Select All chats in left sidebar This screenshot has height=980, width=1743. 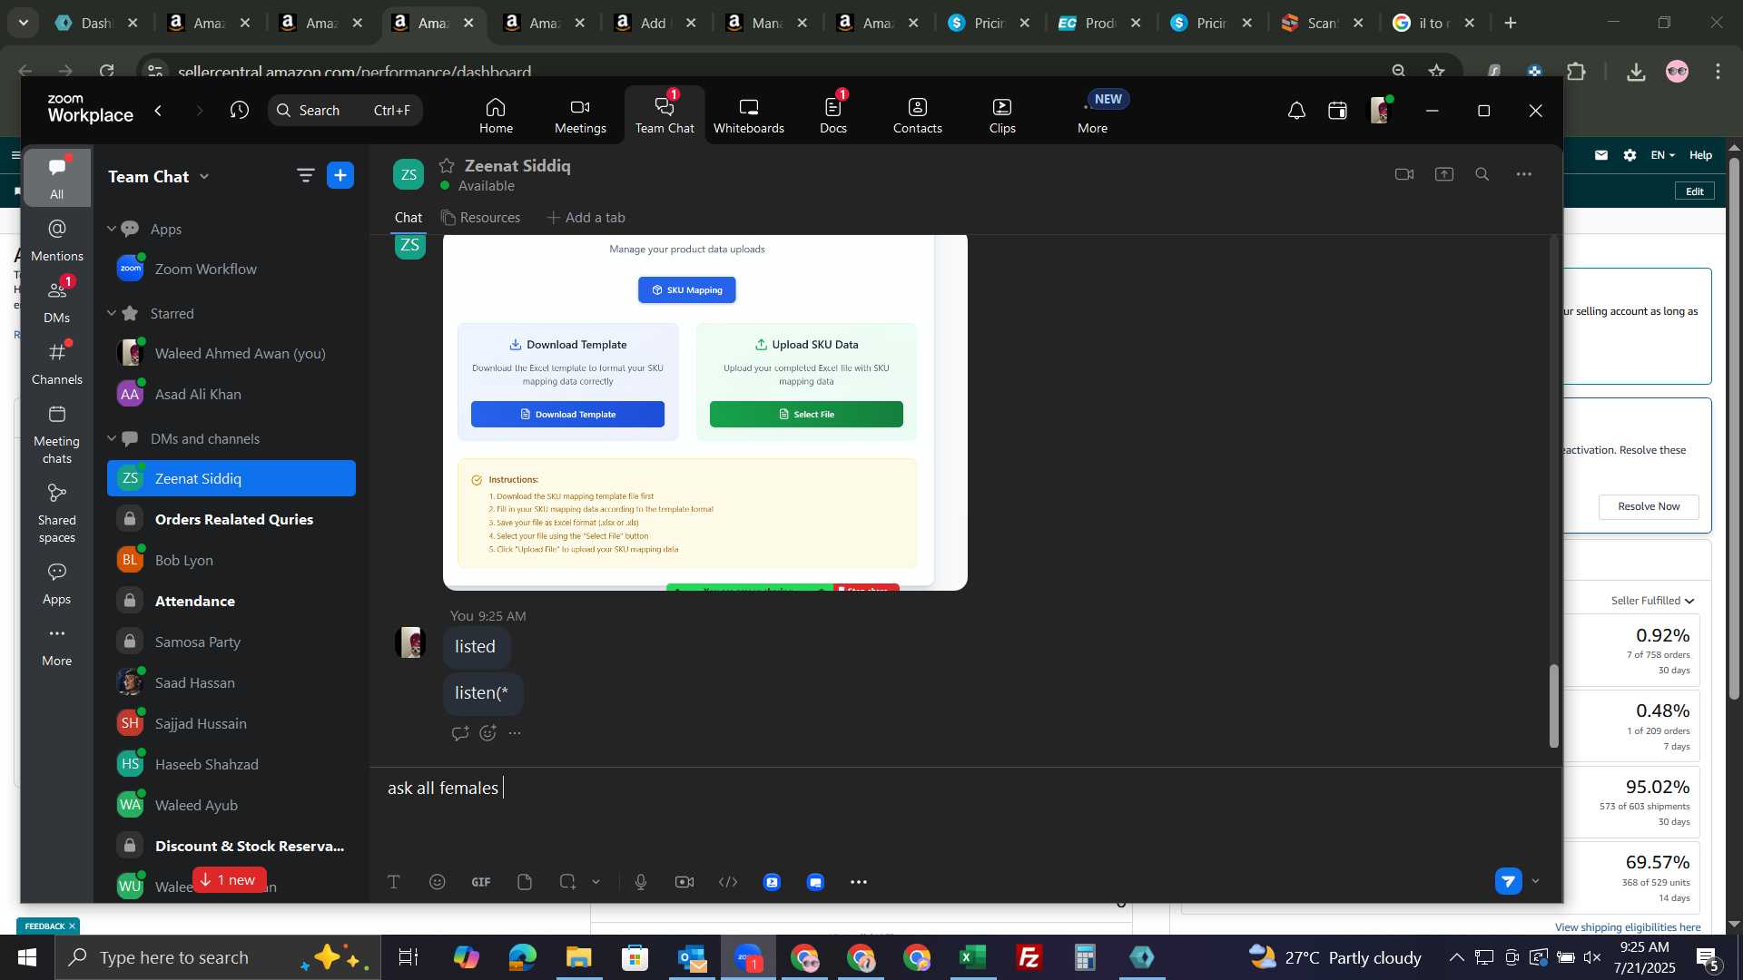[56, 178]
